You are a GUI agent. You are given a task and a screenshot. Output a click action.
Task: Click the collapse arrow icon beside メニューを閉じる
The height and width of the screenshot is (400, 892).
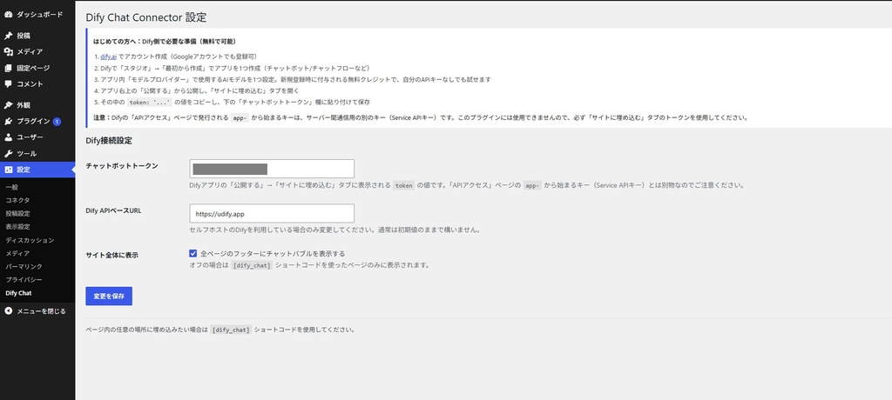[x=8, y=310]
